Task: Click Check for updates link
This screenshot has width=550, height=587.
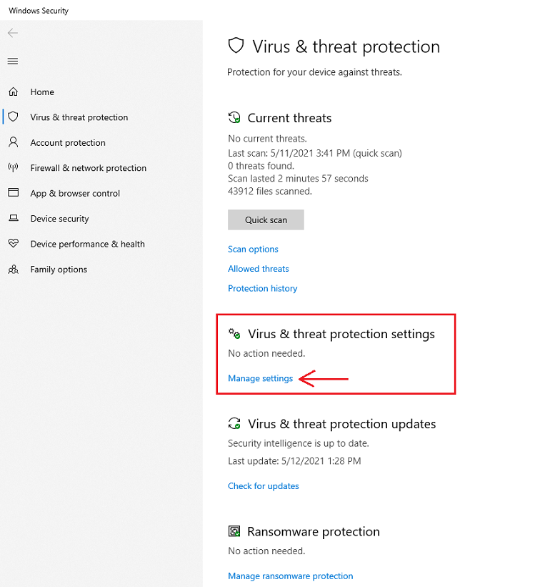Action: 263,486
